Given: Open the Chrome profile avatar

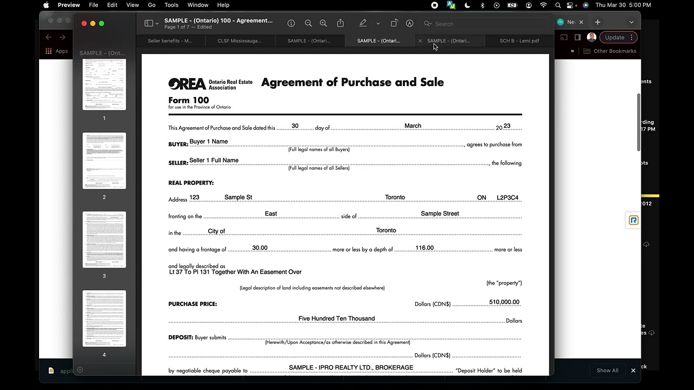Looking at the screenshot, I should click(592, 37).
